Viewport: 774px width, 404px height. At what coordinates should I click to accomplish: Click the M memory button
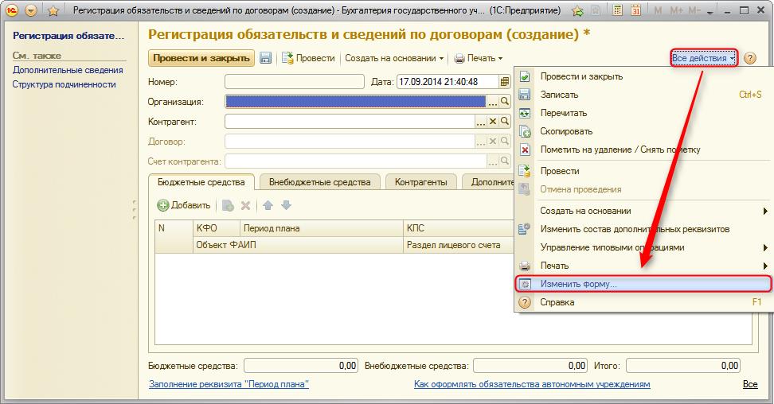[x=658, y=10]
